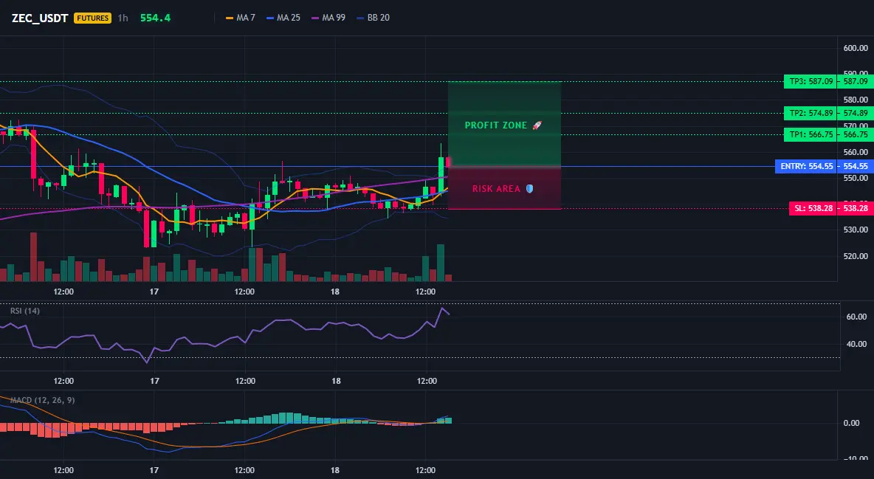Viewport: 874px width, 479px height.
Task: Click the SL: 538.28 label
Action: 813,209
